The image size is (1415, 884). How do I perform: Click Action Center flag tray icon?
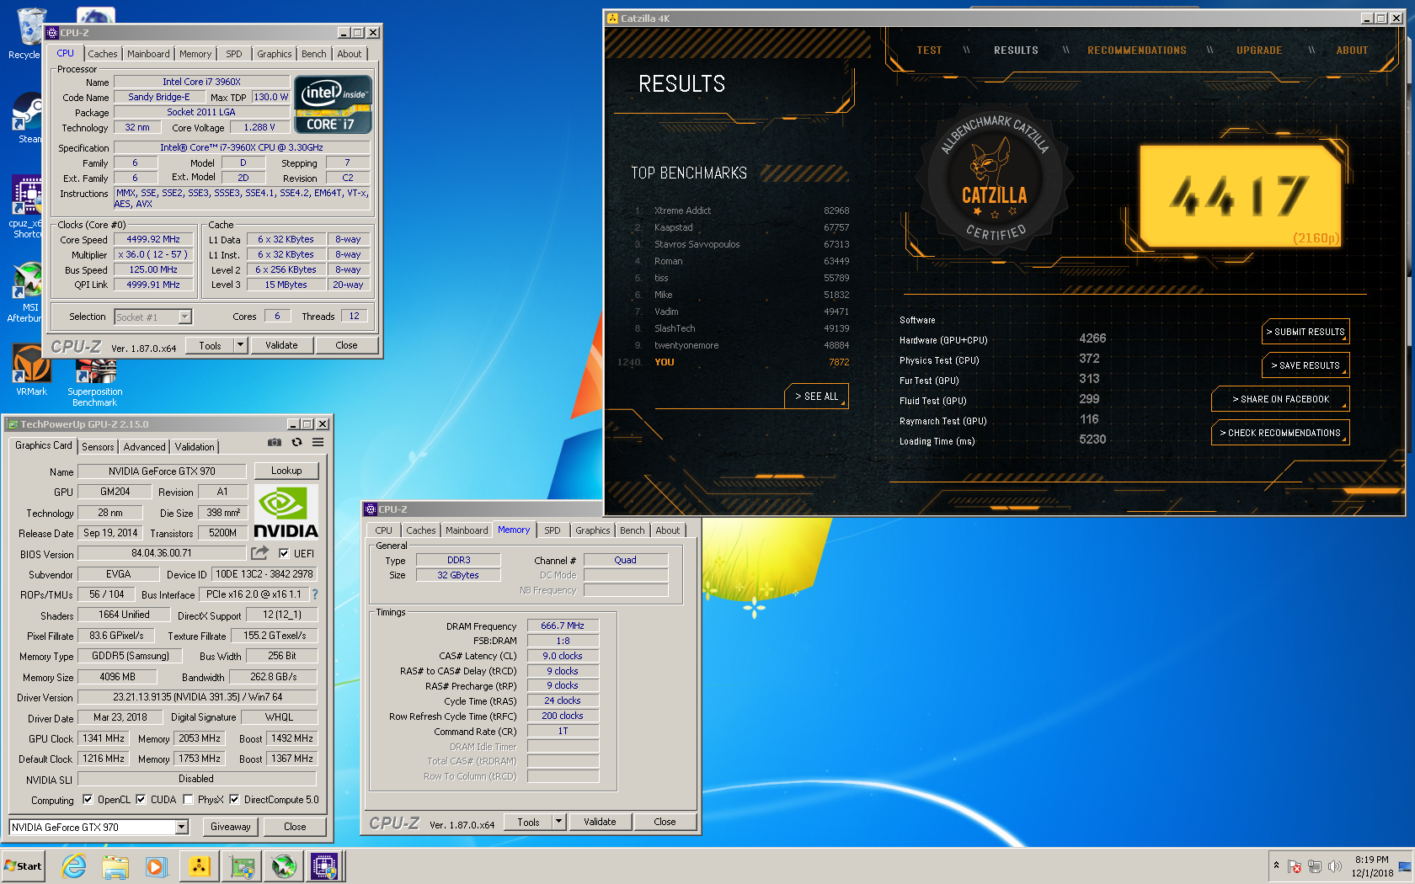(1295, 866)
